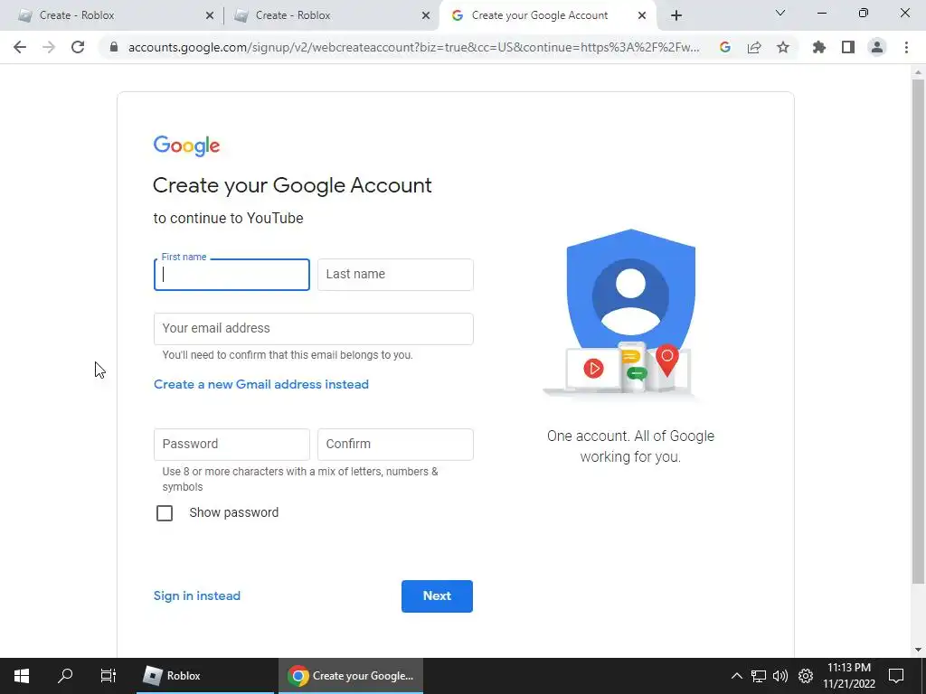Image resolution: width=926 pixels, height=694 pixels.
Task: Close the second Create - Roblox tab
Action: [426, 16]
